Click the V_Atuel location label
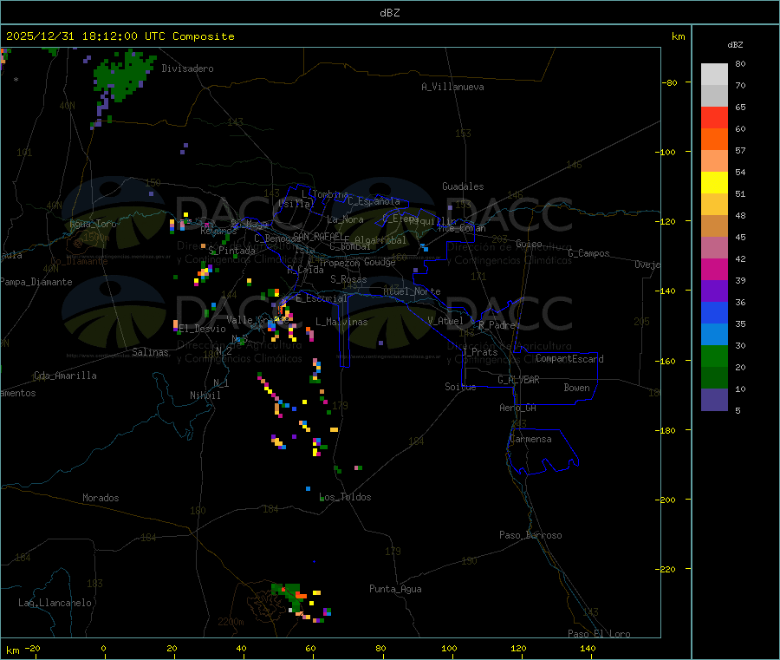This screenshot has height=660, width=780. (x=445, y=321)
